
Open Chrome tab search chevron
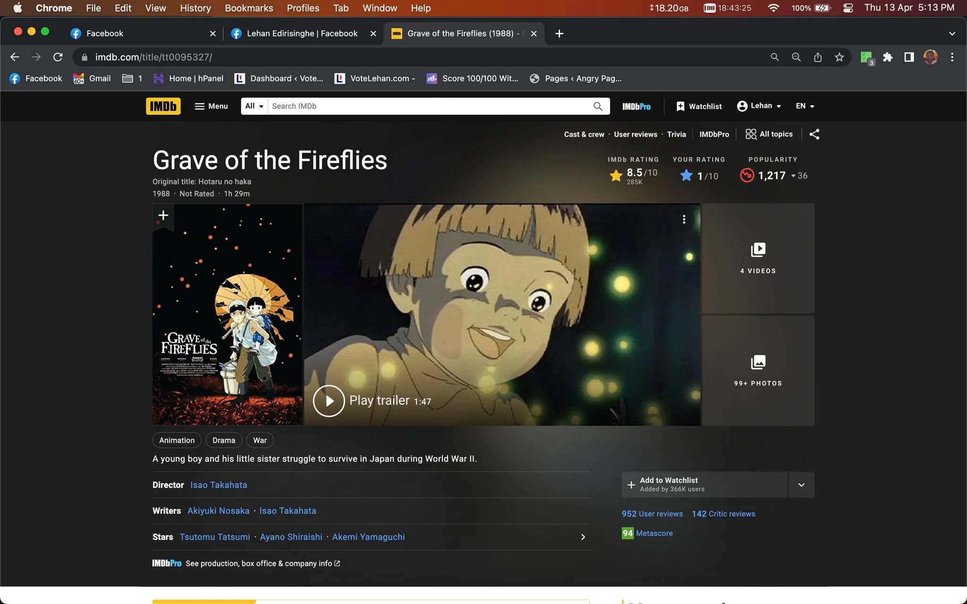point(952,34)
